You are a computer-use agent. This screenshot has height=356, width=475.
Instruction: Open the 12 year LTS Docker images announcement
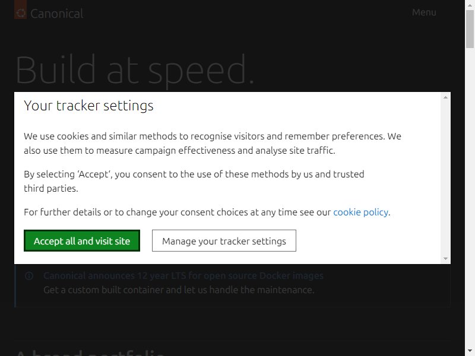point(183,276)
